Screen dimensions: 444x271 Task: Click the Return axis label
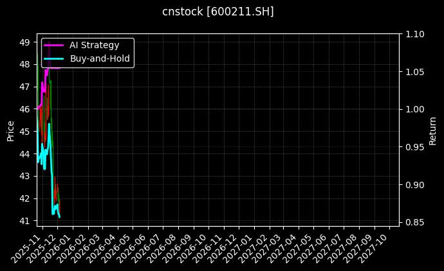tap(432, 131)
